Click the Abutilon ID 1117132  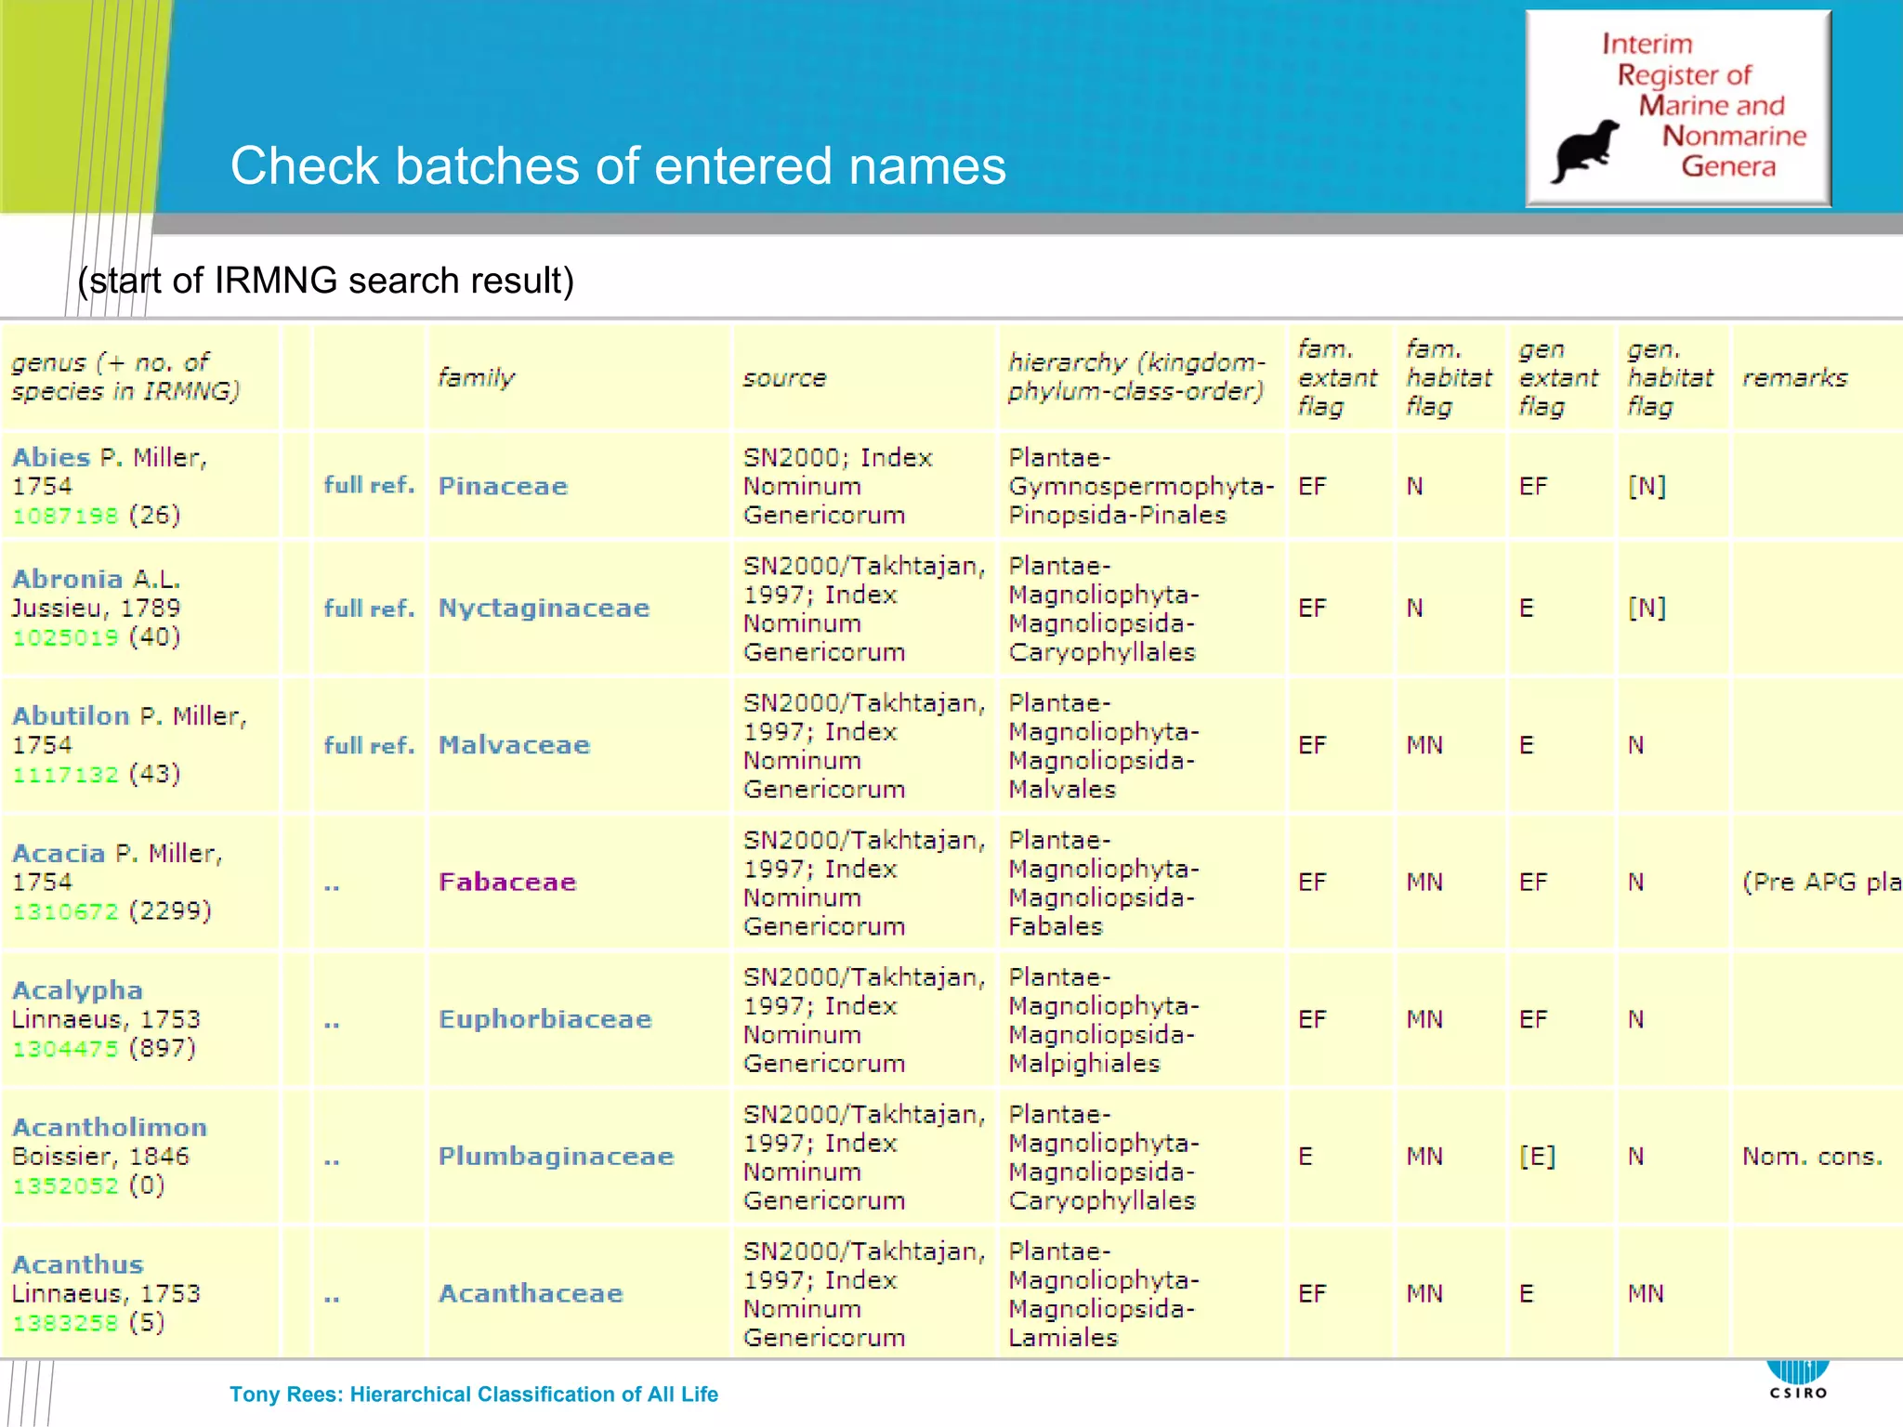[x=65, y=774]
